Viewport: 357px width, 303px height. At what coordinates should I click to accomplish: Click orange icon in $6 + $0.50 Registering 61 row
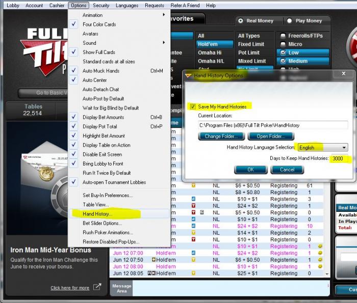point(193,185)
